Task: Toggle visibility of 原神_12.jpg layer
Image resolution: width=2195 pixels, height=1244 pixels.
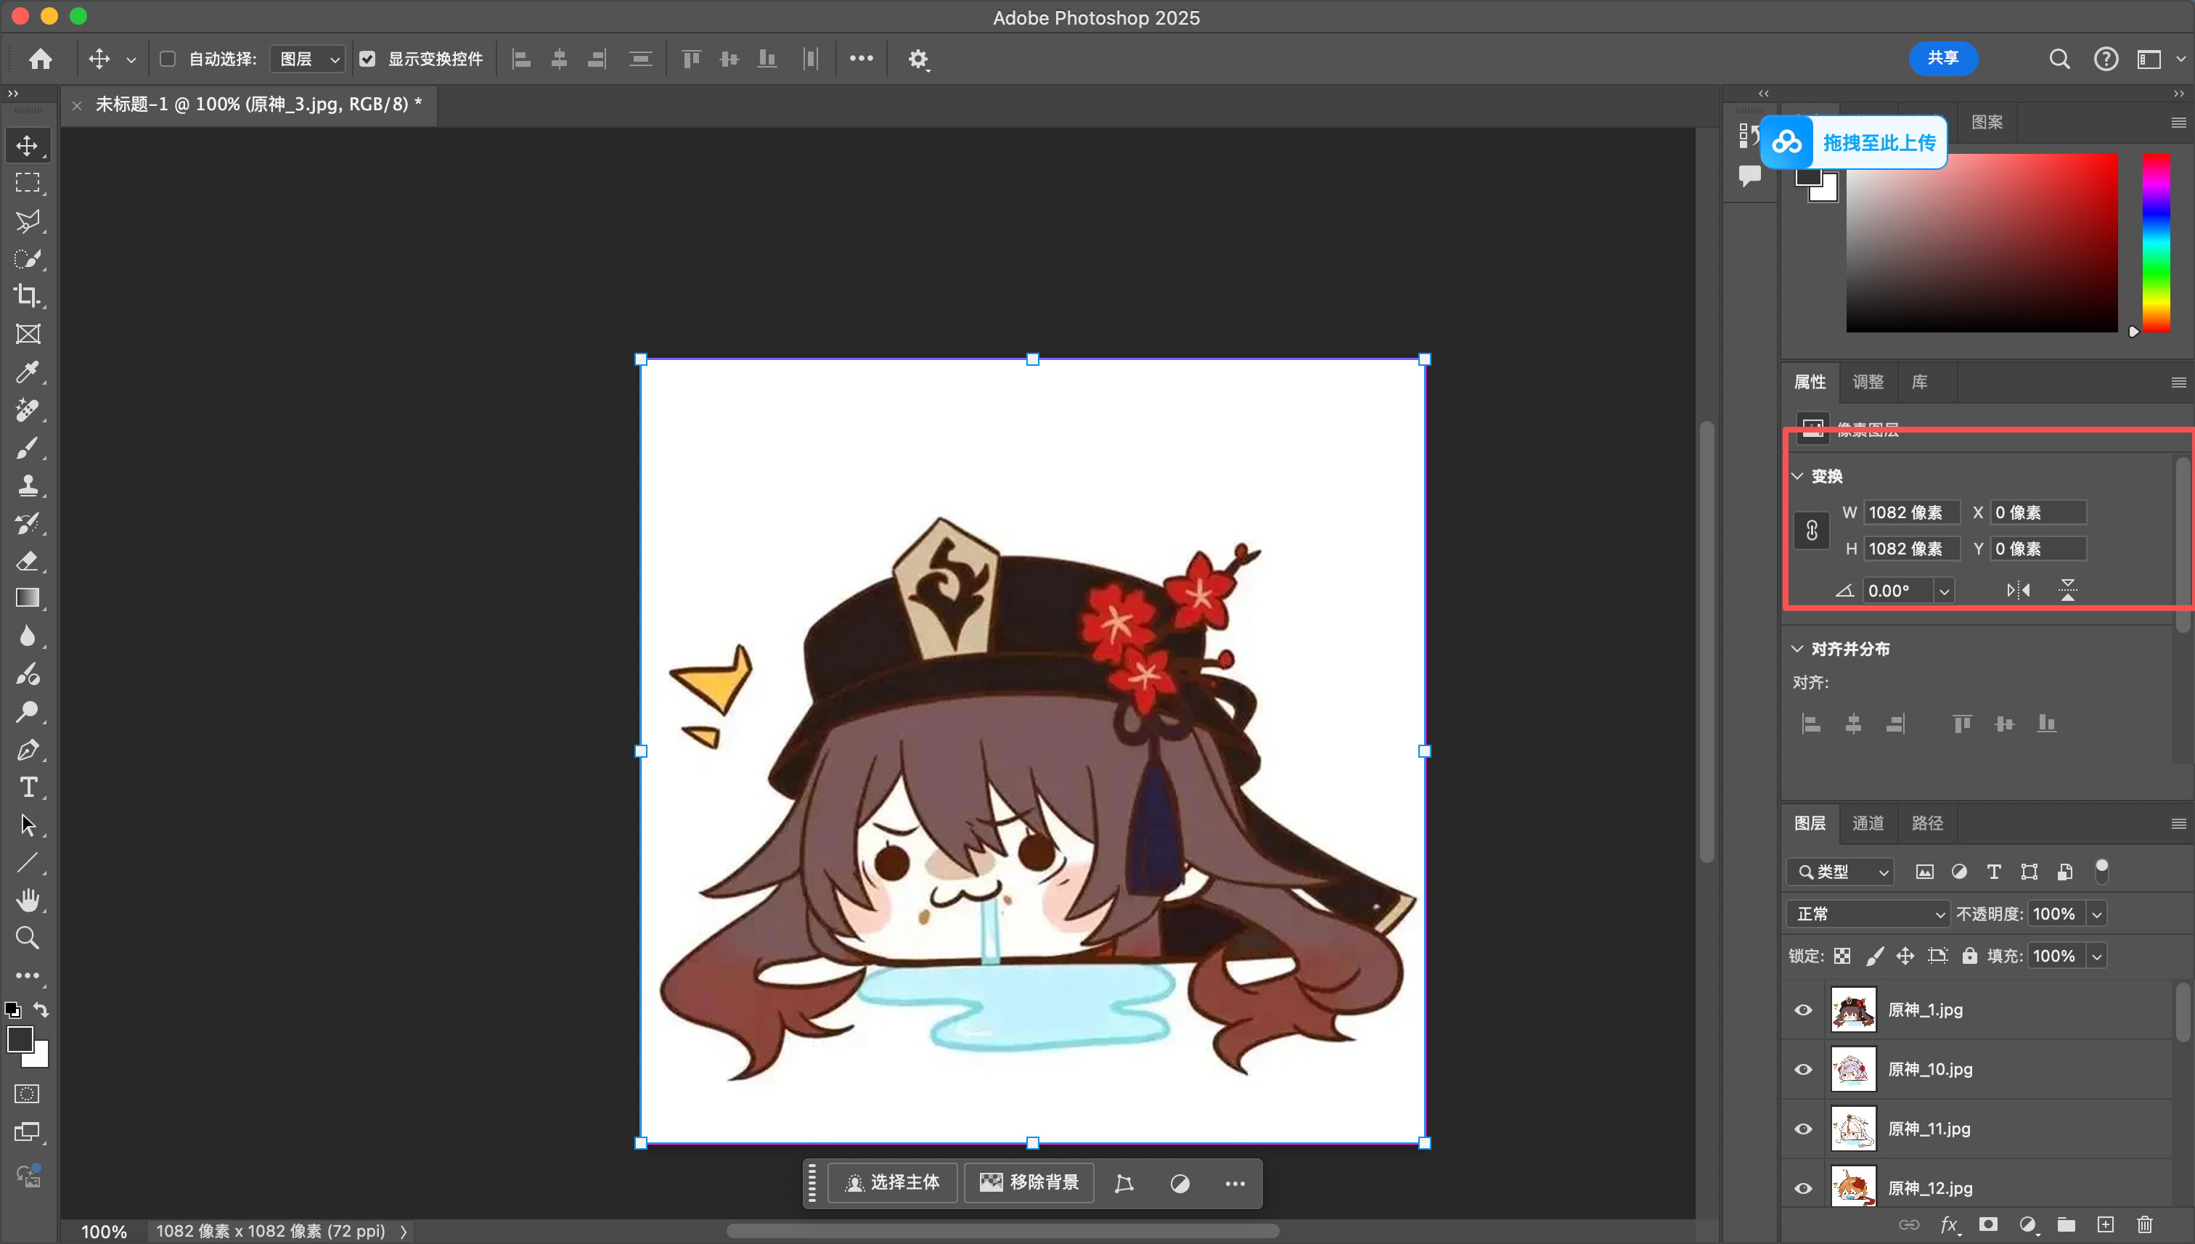Action: tap(1804, 1188)
